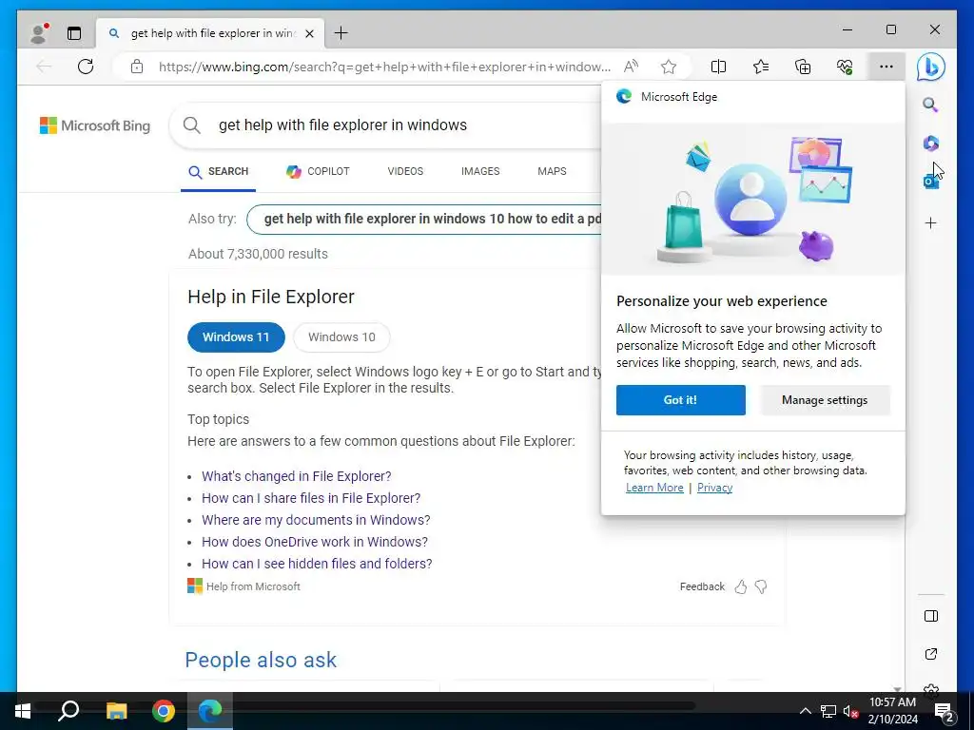This screenshot has height=730, width=974.
Task: Open the Edge profile icon
Action: (40, 33)
